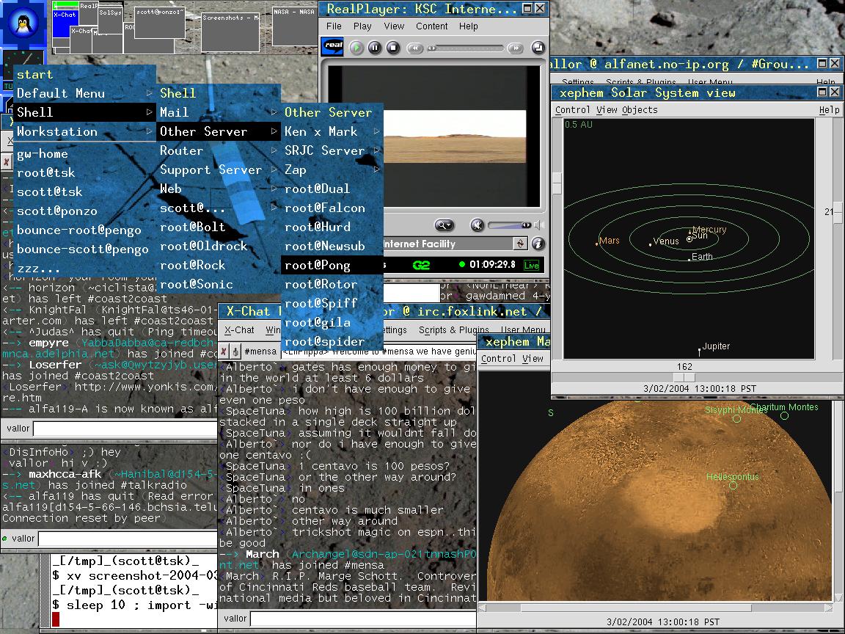The height and width of the screenshot is (634, 845).
Task: Open xephem Solar System Objects menu
Action: click(x=640, y=109)
